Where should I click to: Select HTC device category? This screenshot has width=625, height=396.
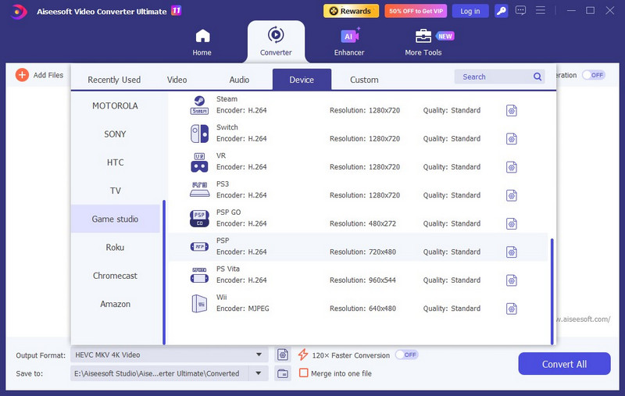115,162
